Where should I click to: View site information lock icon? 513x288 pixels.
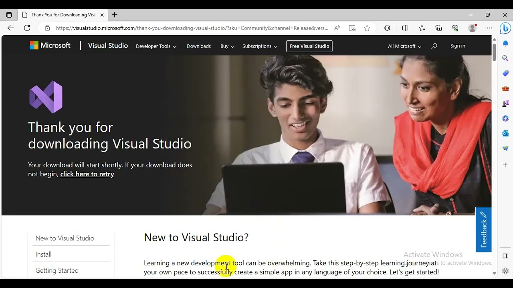pyautogui.click(x=47, y=28)
